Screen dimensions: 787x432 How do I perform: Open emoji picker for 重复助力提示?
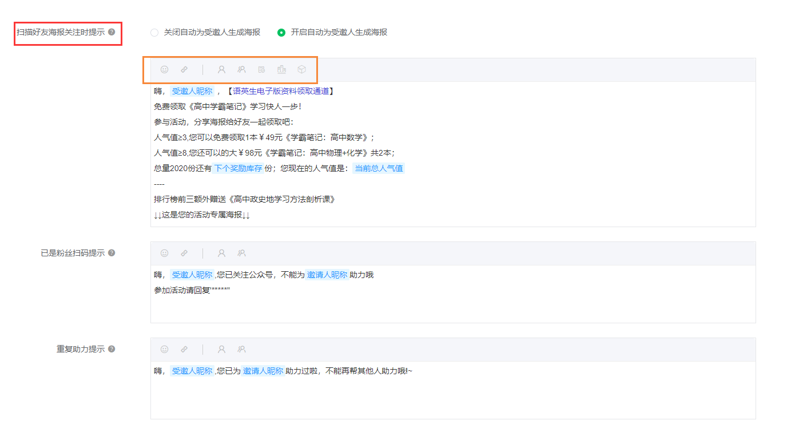(164, 349)
